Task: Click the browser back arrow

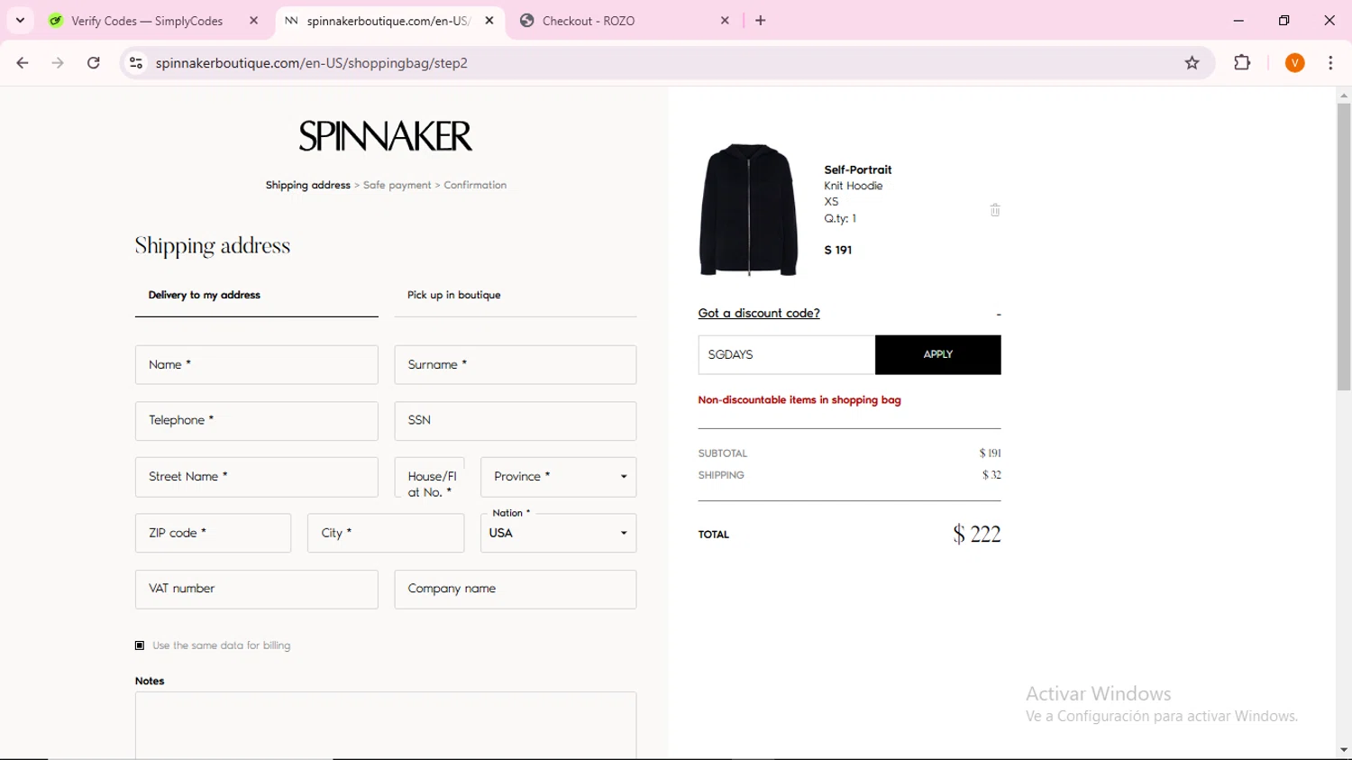Action: coord(23,63)
